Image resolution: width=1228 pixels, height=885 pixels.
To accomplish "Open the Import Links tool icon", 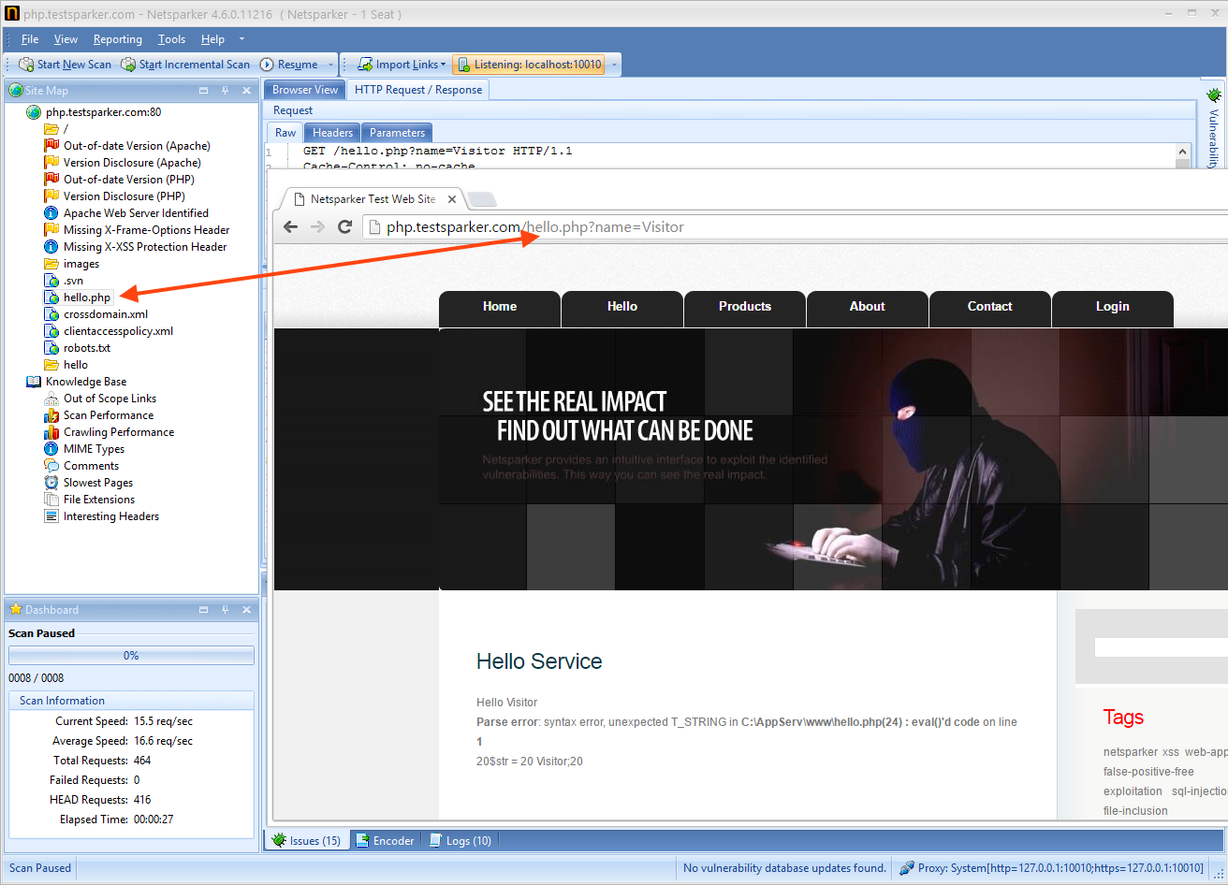I will [366, 64].
